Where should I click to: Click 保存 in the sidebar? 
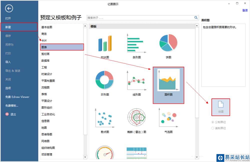click(x=8, y=36)
